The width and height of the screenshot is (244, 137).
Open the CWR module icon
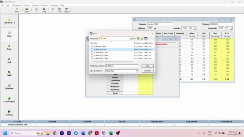[x=9, y=73]
